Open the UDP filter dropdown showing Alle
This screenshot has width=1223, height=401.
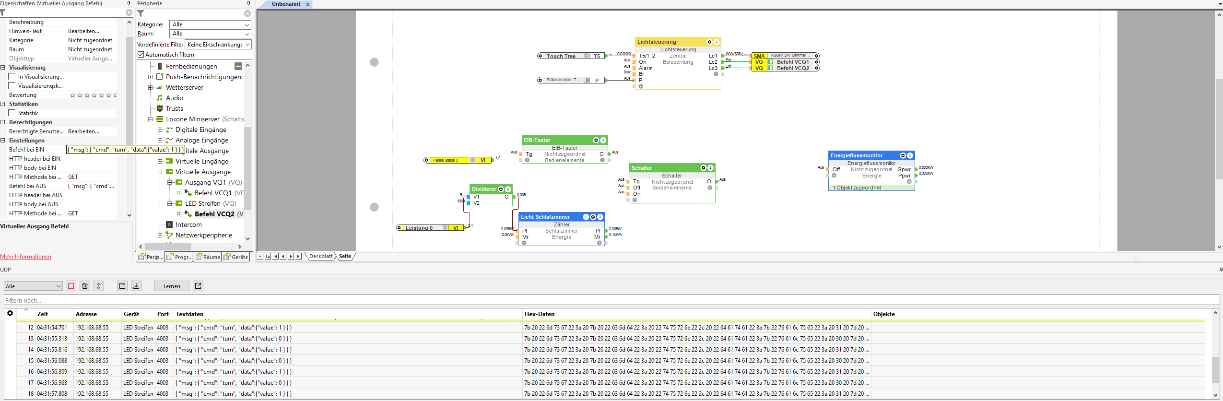pos(33,286)
